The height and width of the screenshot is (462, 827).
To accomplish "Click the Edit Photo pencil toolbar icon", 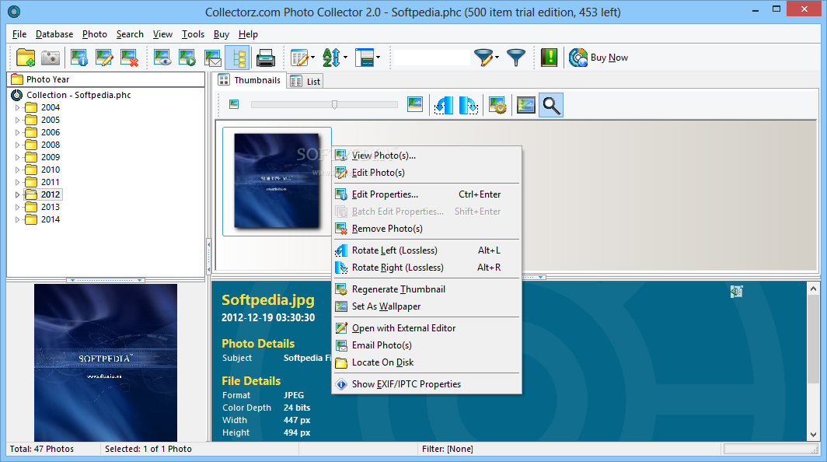I will click(x=104, y=58).
